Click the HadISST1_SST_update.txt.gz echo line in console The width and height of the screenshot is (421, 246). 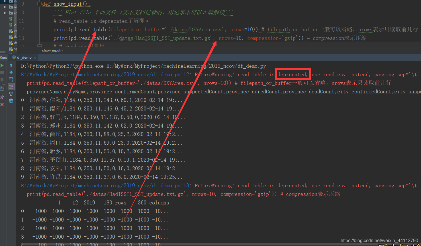pos(183,194)
